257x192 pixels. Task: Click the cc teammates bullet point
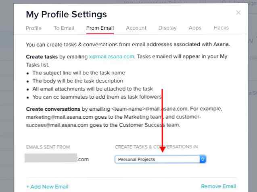point(97,97)
